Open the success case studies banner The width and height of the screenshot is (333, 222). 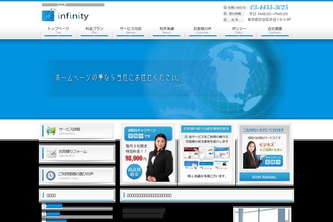(x=206, y=154)
